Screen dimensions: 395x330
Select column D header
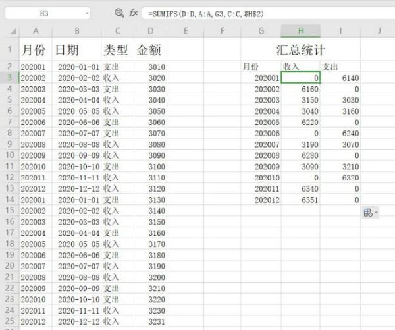click(151, 31)
